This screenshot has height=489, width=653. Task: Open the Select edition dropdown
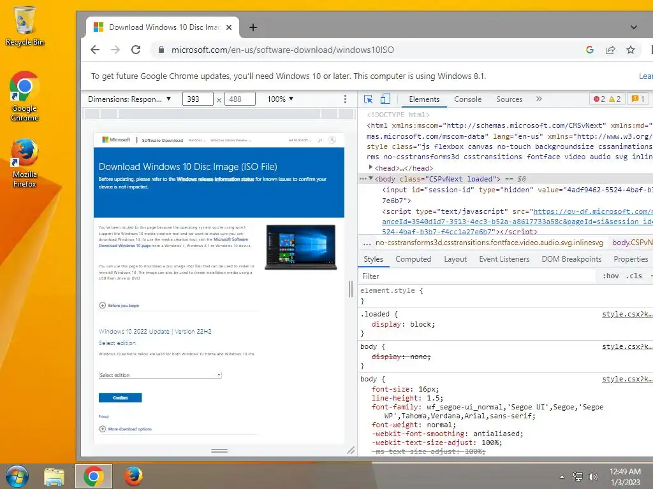click(x=160, y=375)
